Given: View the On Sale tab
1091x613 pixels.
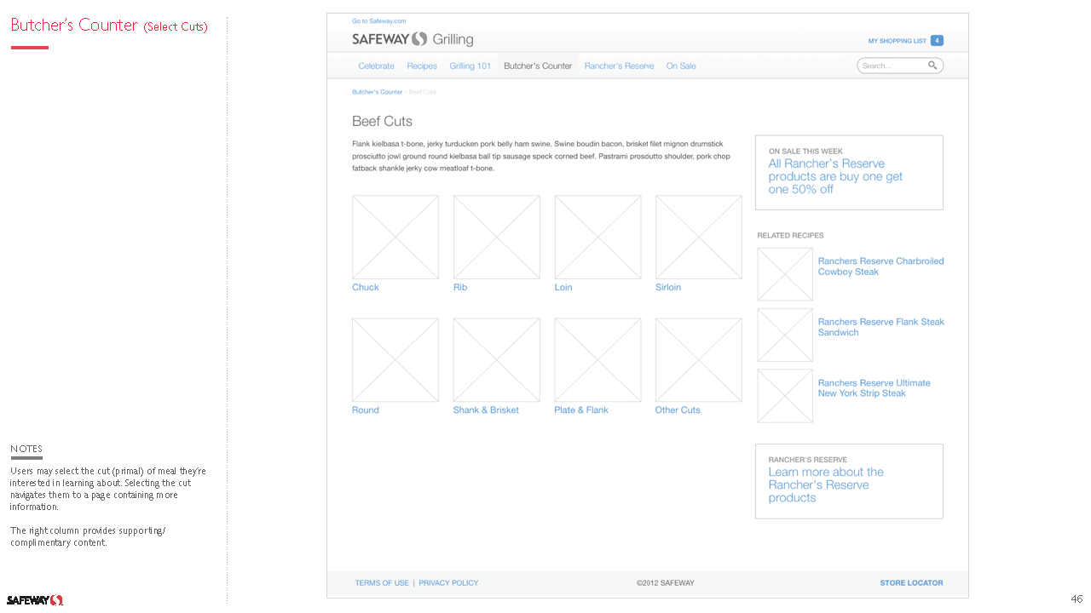Looking at the screenshot, I should pos(681,66).
